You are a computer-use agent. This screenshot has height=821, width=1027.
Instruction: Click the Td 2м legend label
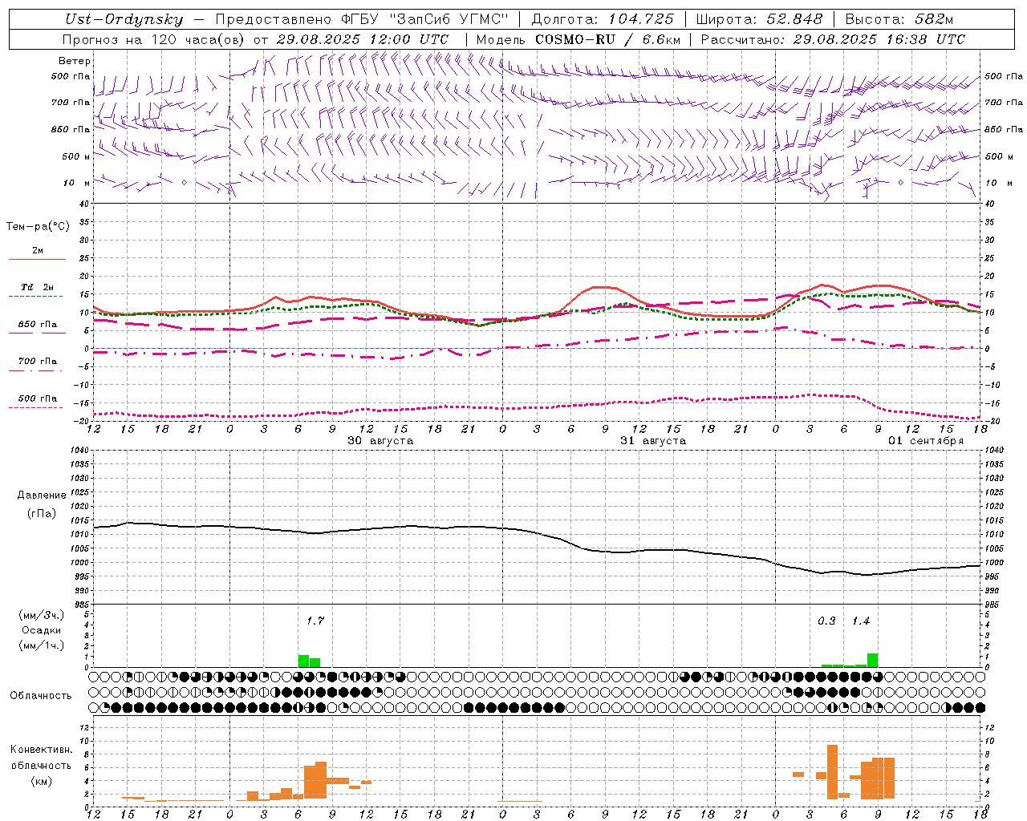pyautogui.click(x=38, y=287)
